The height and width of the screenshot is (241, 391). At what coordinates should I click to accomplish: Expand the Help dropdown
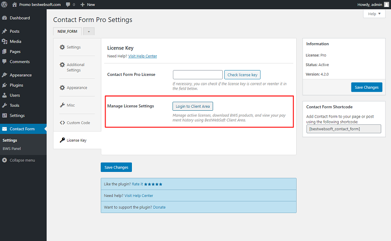[374, 14]
